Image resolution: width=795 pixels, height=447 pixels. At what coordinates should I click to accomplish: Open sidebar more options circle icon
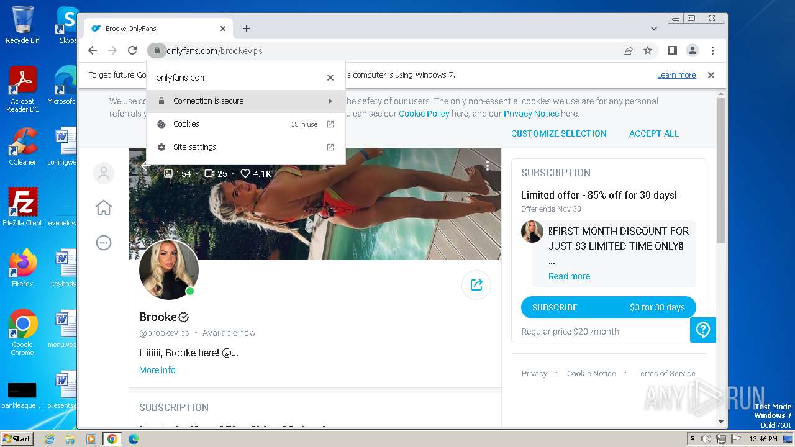(104, 243)
